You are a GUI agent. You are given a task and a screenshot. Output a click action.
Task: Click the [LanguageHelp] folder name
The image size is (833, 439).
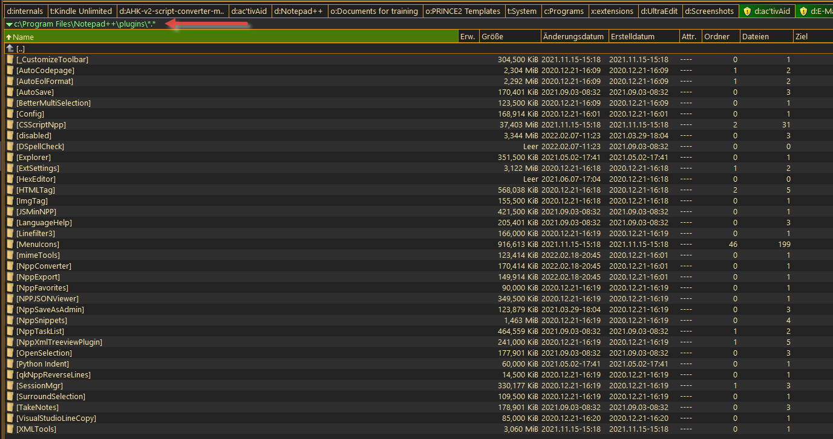coord(44,223)
